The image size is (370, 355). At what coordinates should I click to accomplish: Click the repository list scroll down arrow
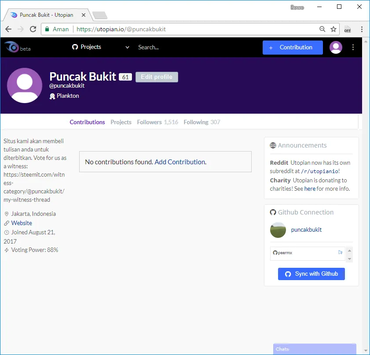coord(349,259)
